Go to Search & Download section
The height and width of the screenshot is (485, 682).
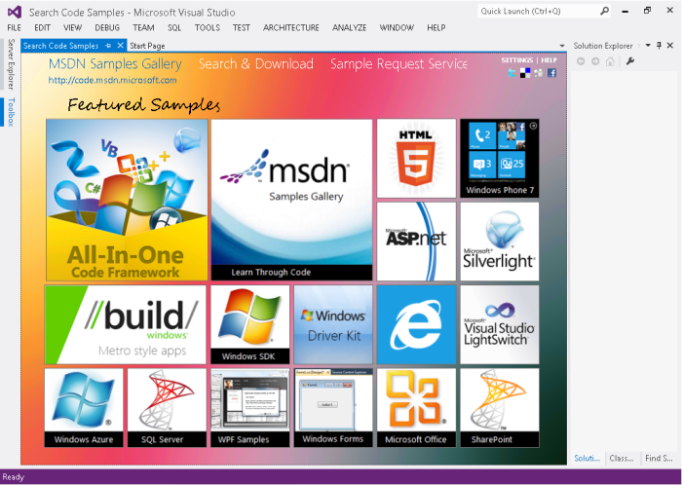click(255, 64)
